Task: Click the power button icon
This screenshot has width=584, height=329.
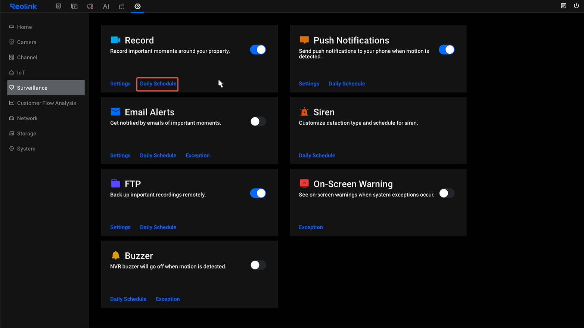Action: point(576,6)
